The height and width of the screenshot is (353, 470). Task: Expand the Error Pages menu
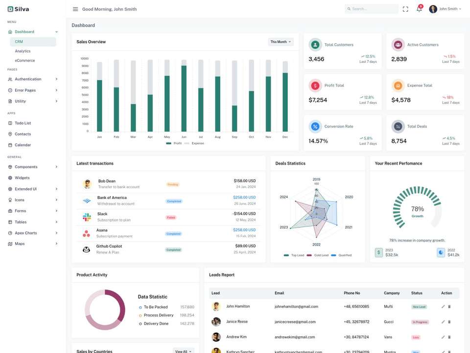(33, 90)
